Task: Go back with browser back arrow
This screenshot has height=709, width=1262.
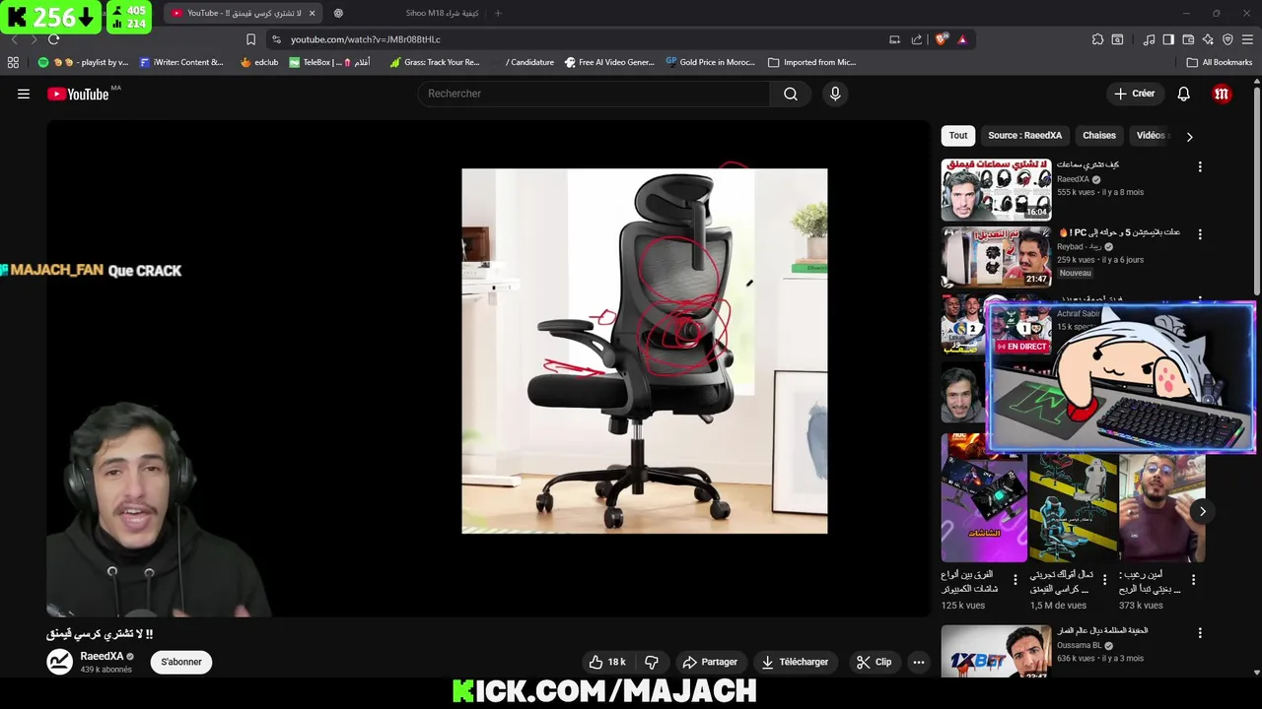Action: pos(14,39)
